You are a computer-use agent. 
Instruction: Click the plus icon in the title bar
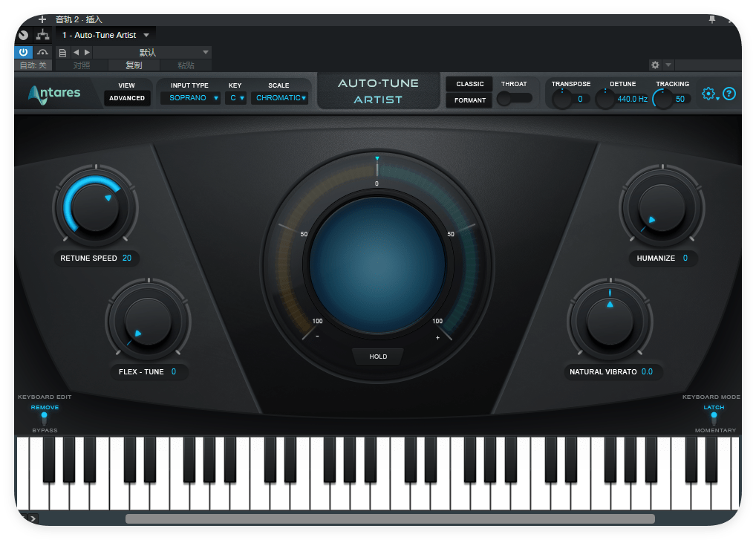point(42,19)
